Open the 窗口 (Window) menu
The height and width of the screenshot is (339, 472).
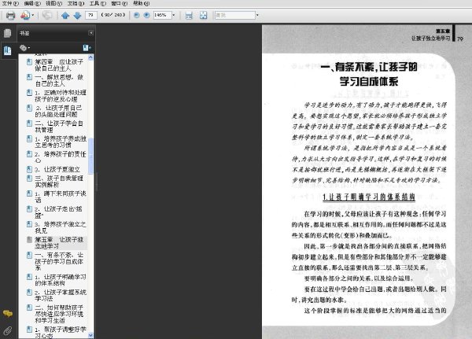coord(120,3)
